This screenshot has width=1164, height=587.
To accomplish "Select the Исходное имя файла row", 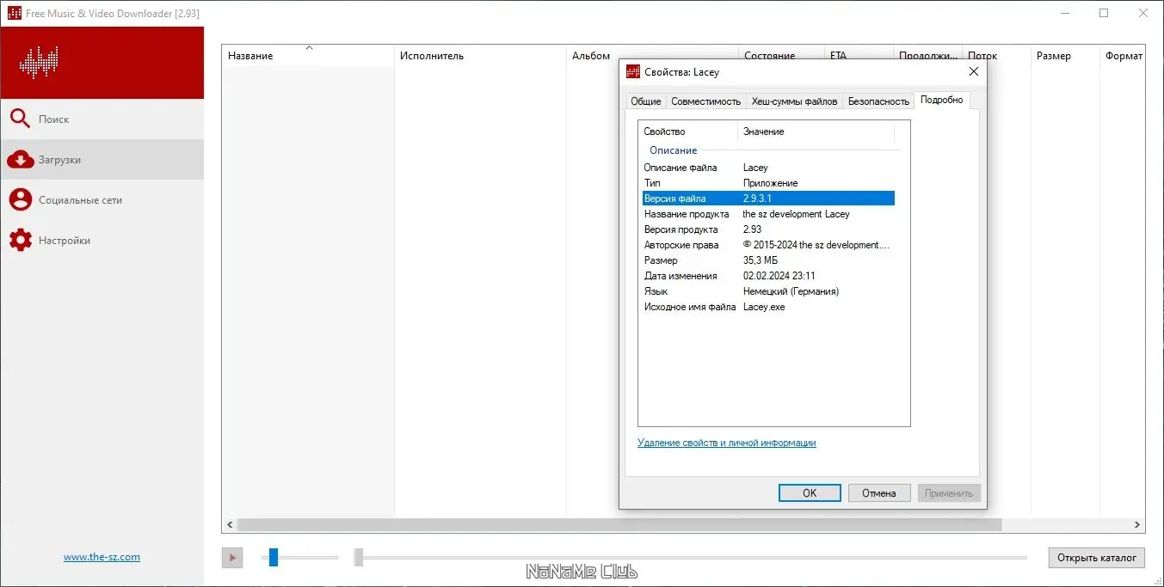I will [x=768, y=307].
